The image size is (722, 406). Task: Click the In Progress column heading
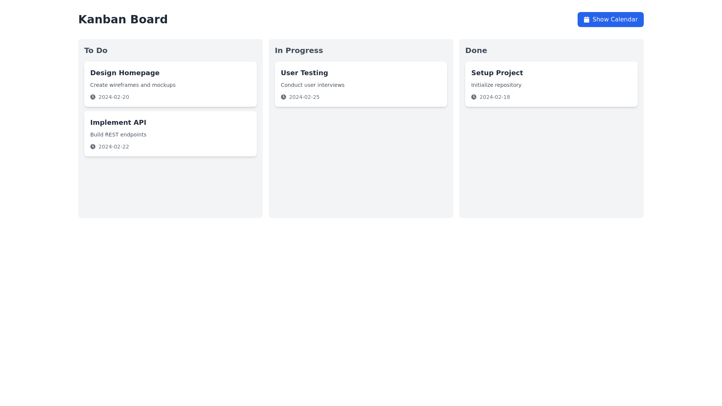(299, 50)
